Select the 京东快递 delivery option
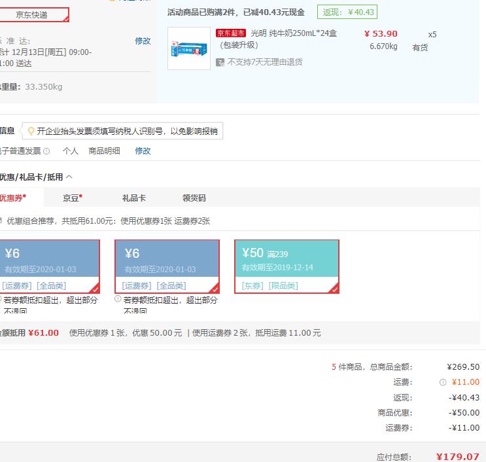The width and height of the screenshot is (486, 462). (x=34, y=14)
